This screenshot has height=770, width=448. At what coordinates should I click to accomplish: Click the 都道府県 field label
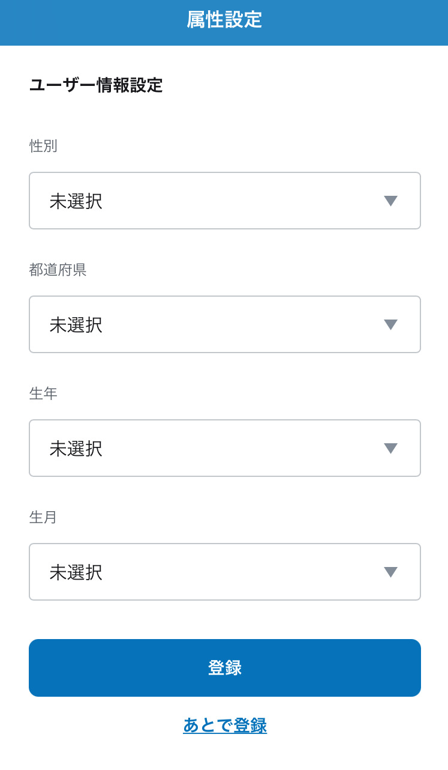click(x=58, y=270)
